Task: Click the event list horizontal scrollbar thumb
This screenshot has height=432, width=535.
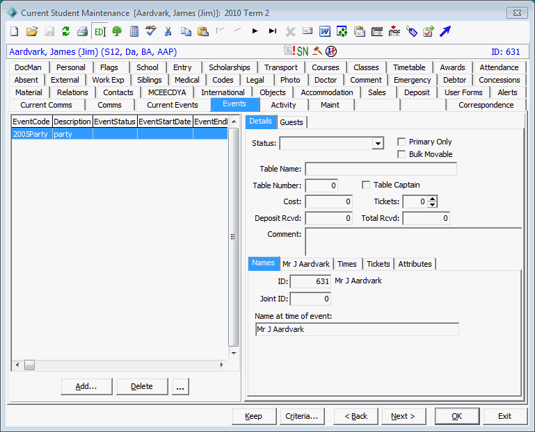Action: pos(29,365)
